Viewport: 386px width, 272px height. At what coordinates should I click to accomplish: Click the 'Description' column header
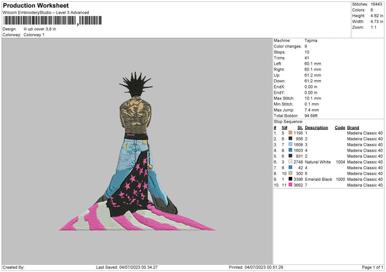[317, 128]
